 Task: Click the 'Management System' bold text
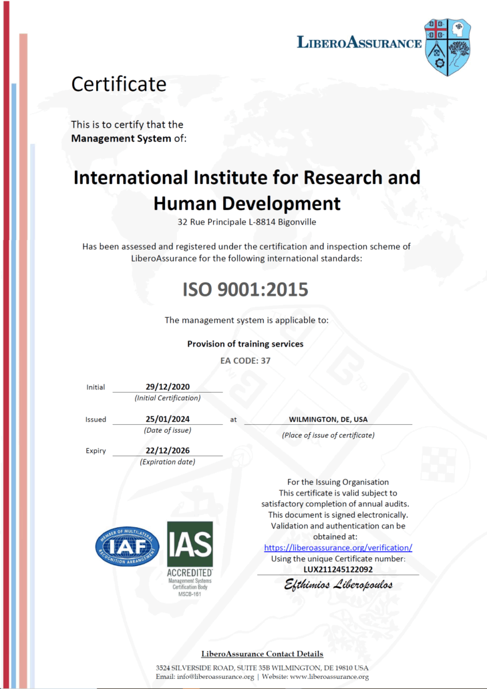[x=121, y=138]
